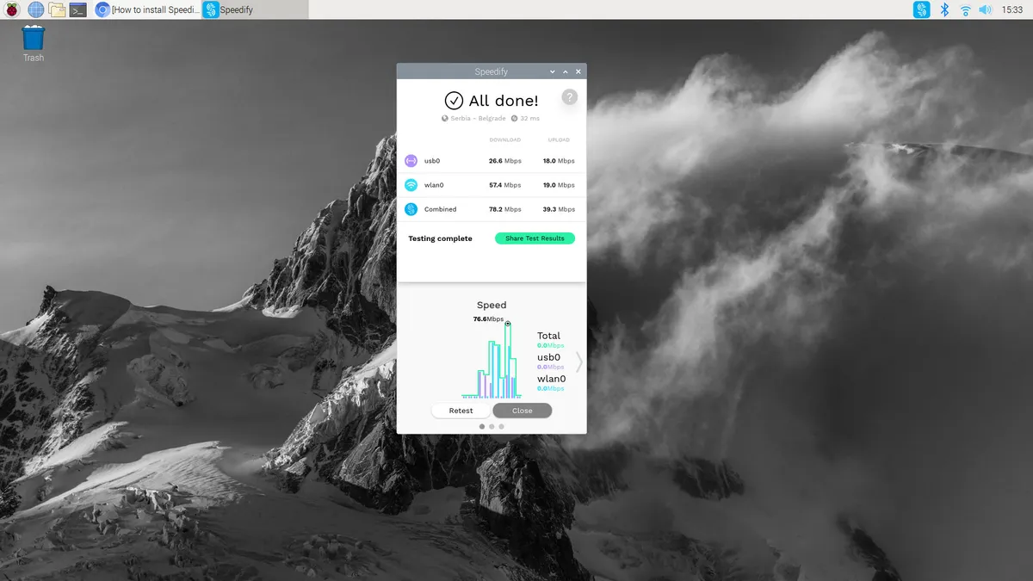The image size is (1033, 581).
Task: Click Combined download value 78.2 Mbps
Action: [504, 209]
